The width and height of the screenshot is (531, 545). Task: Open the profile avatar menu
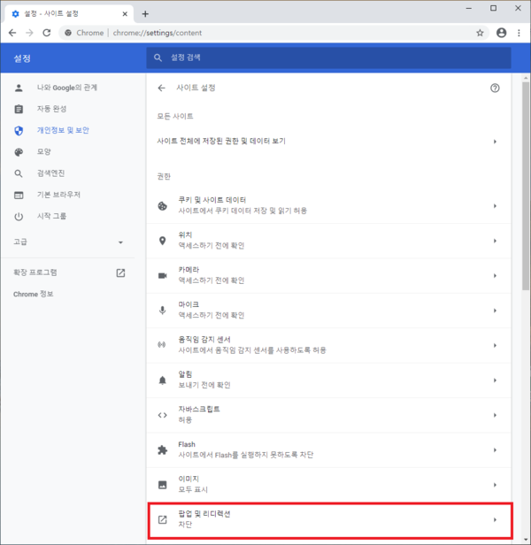501,33
